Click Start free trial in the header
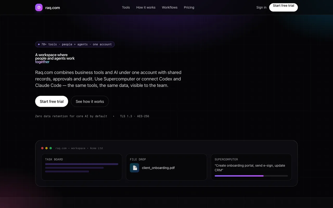 [284, 7]
